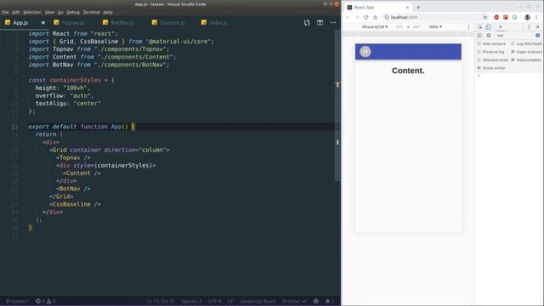544x306 pixels.
Task: Open the Chrome profile avatar
Action: tap(527, 17)
